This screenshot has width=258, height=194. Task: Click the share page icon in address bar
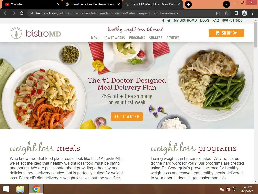(218, 13)
